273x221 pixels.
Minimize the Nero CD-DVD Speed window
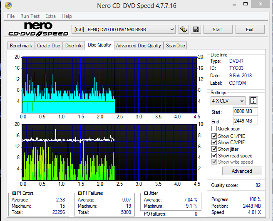234,5
